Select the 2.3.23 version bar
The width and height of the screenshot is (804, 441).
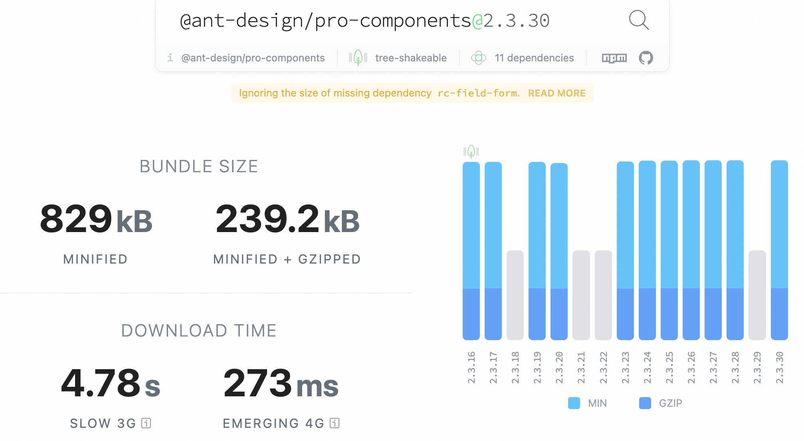[625, 250]
